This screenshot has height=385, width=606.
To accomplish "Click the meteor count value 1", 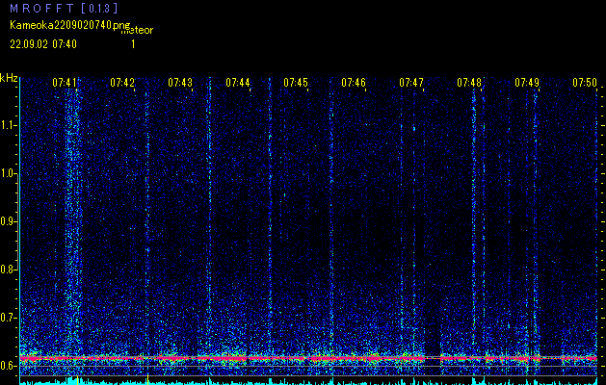I will 133,44.
